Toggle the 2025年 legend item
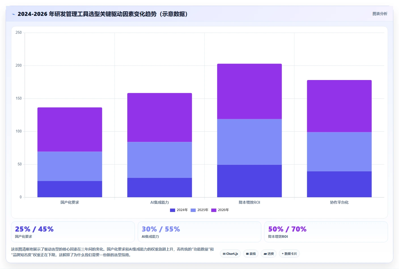Viewport: 399px width, 269px height. point(199,210)
